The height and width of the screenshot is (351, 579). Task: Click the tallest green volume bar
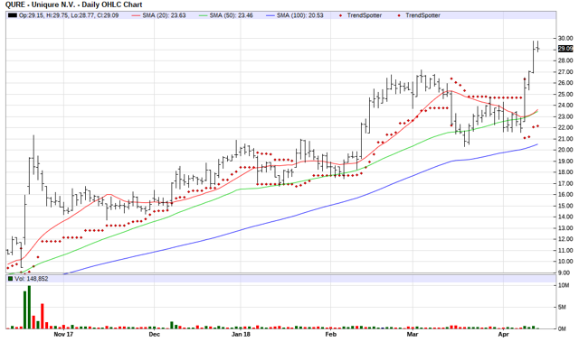pos(29,307)
